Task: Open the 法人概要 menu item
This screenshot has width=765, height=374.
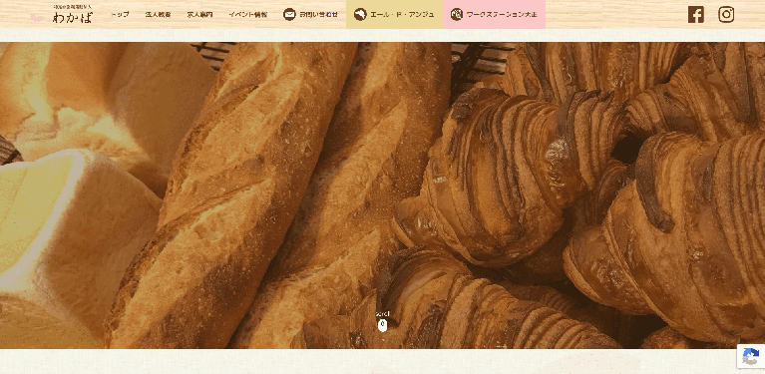Action: coord(158,15)
